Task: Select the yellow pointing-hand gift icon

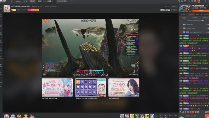Action: pyautogui.click(x=132, y=116)
